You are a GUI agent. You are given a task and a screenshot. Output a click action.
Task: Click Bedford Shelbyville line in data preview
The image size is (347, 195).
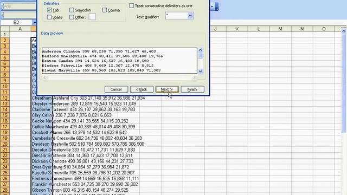[x=102, y=56]
